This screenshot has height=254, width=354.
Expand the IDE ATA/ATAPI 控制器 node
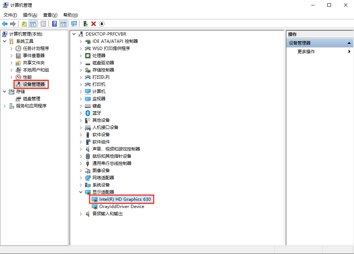tap(81, 41)
